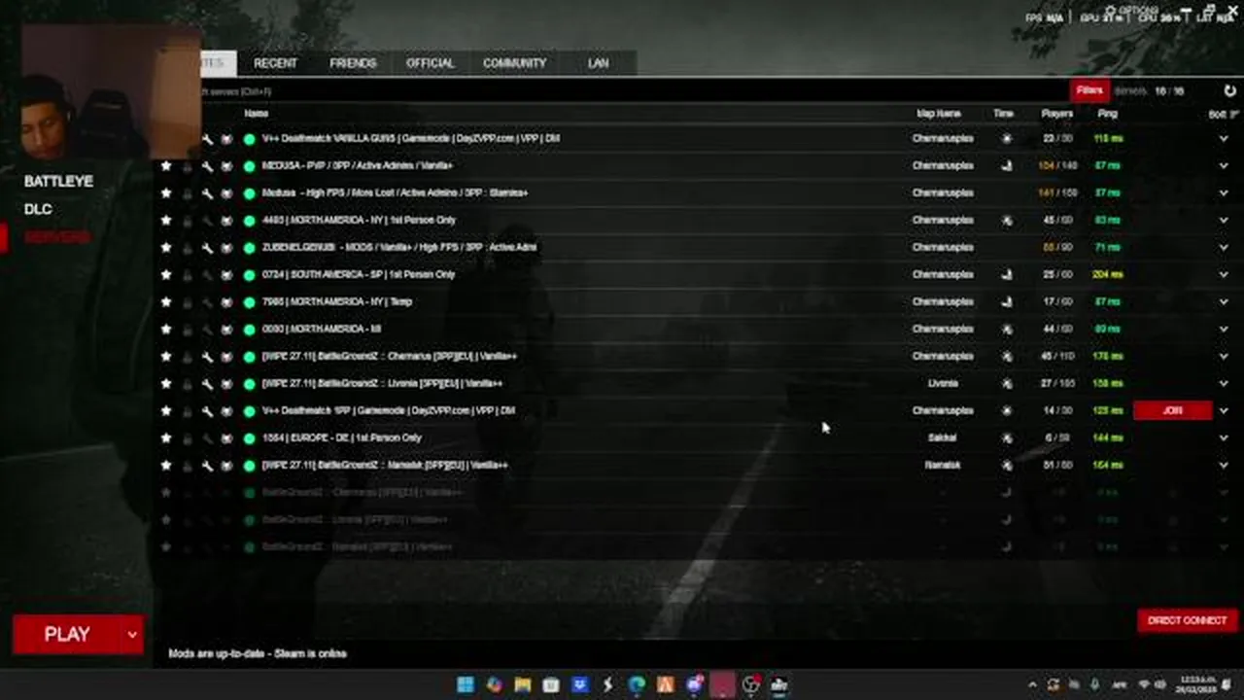Click the daytime icon on V++ Deathmatch VANILLA GUNS row
The height and width of the screenshot is (700, 1244).
coord(1006,139)
